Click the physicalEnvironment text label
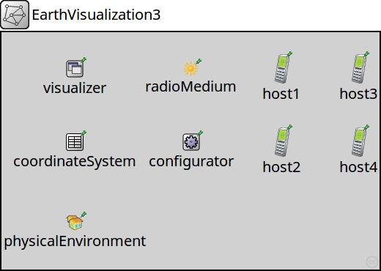Screen dimensions: 381x271 click(x=75, y=242)
